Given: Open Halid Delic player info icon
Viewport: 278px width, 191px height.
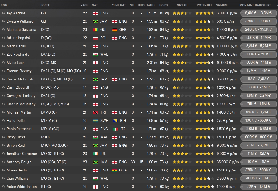Looking at the screenshot, I should click(x=3, y=121).
